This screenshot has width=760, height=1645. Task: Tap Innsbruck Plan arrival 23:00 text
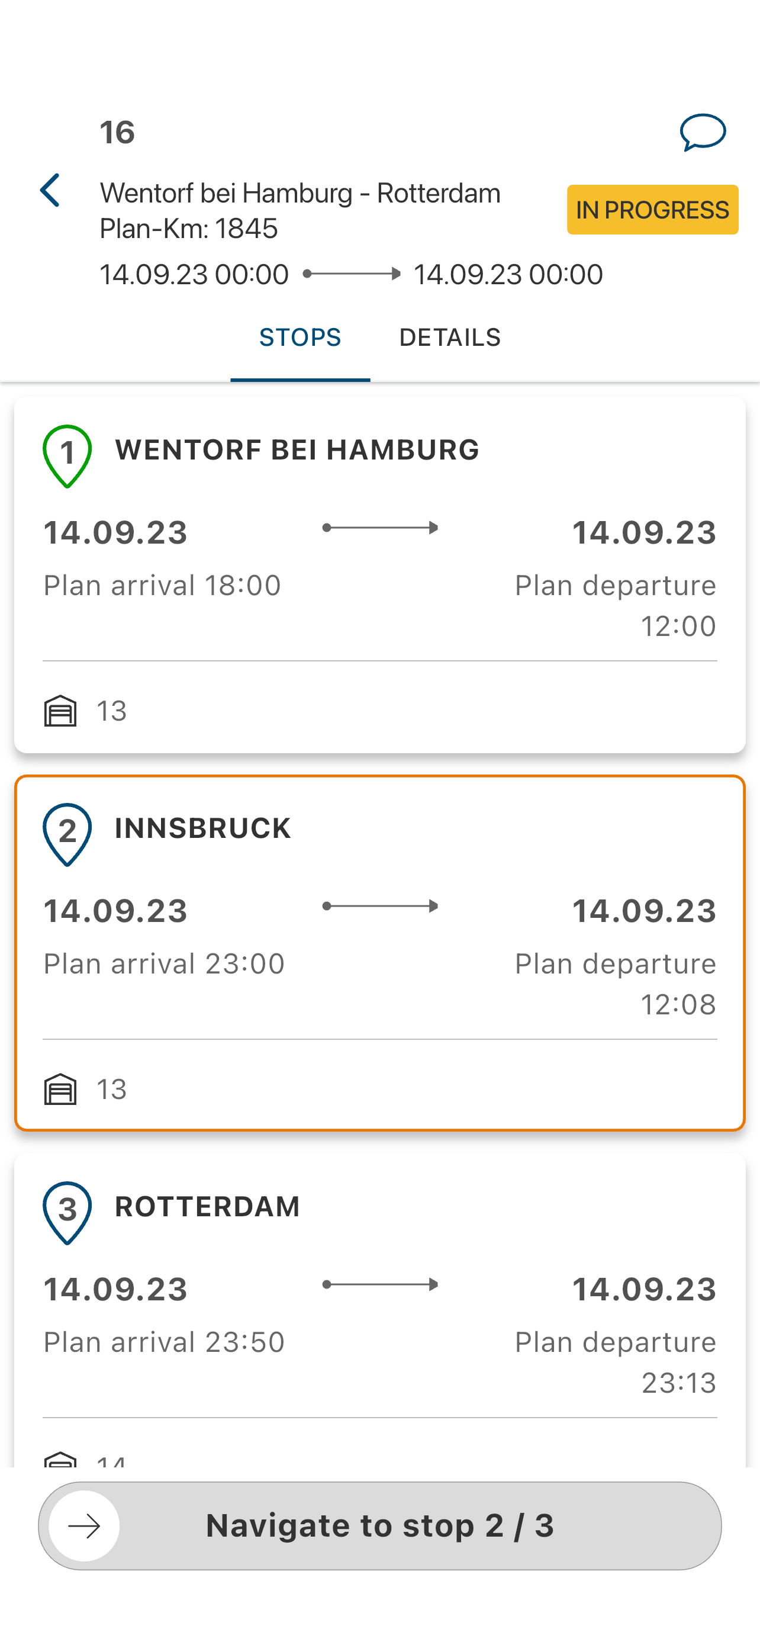click(x=164, y=963)
